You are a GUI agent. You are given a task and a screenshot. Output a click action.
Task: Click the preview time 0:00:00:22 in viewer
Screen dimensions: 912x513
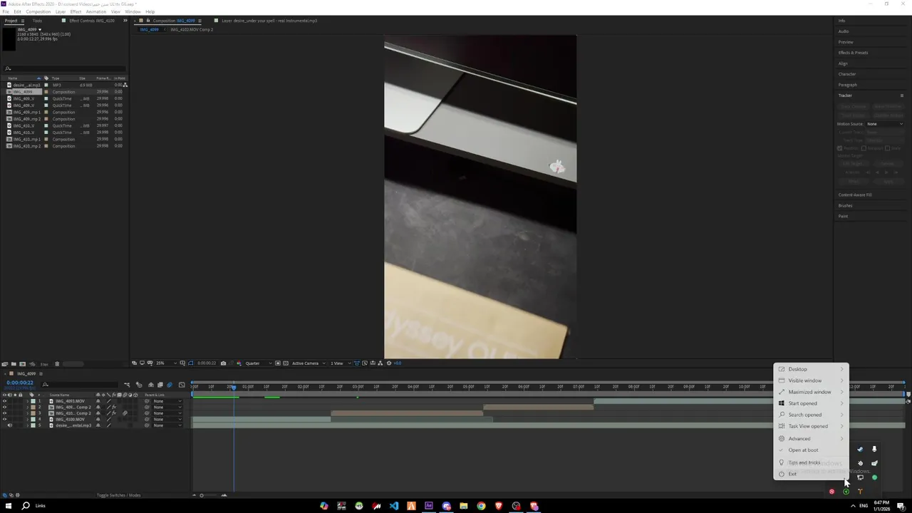(206, 363)
